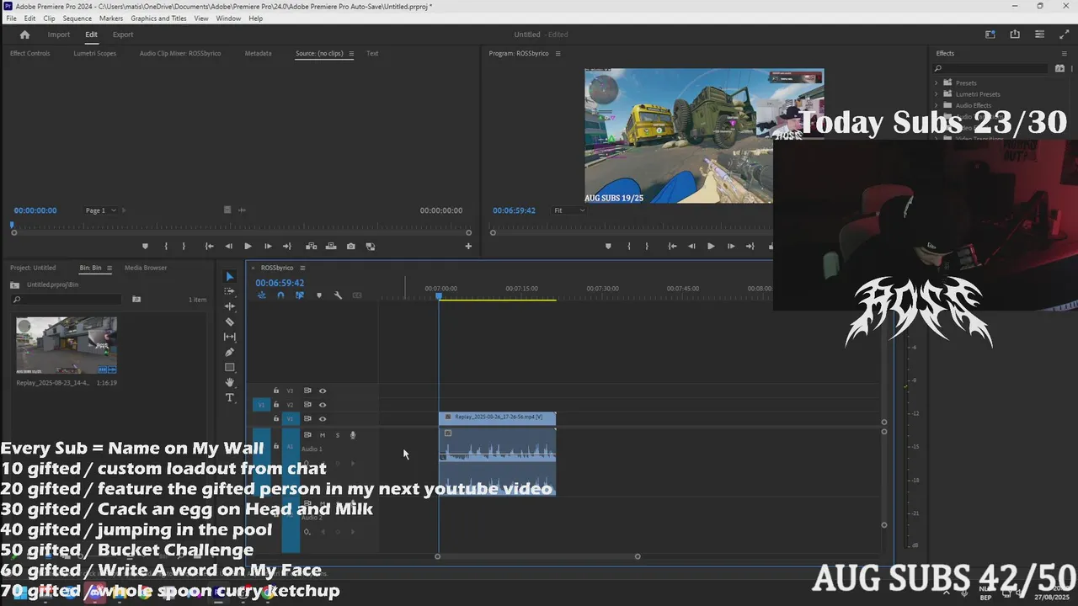Hide track V1 with its eye icon
Screen dimensions: 1078x606
[x=323, y=418]
